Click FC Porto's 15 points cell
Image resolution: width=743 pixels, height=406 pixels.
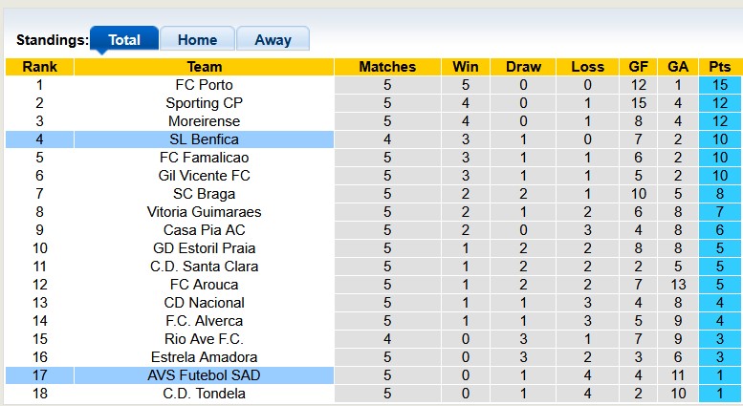[x=720, y=85]
